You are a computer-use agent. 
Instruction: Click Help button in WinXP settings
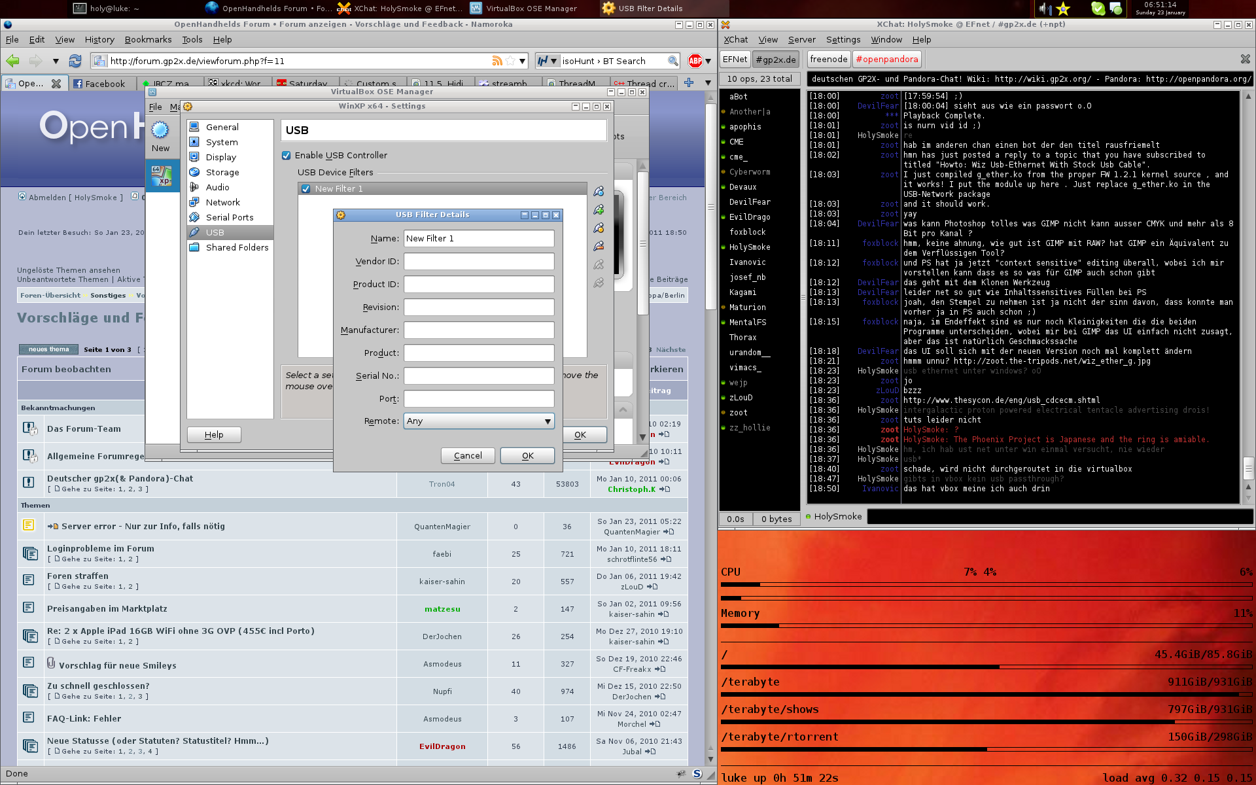coord(214,434)
